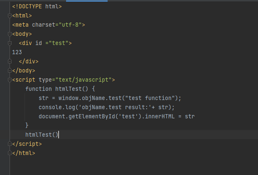258x175 pixels.
Task: Collapse the <body> opening tag fold
Action: pyautogui.click(x=10, y=34)
